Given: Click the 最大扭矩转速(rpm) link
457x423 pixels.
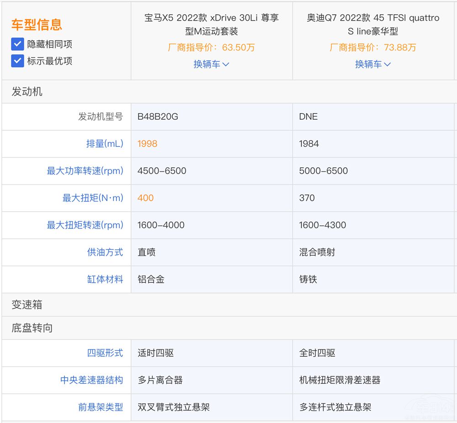Looking at the screenshot, I should [85, 225].
